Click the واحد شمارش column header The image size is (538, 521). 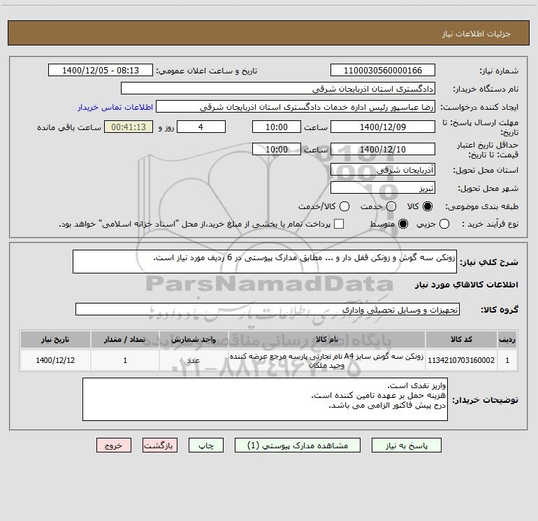tap(194, 340)
